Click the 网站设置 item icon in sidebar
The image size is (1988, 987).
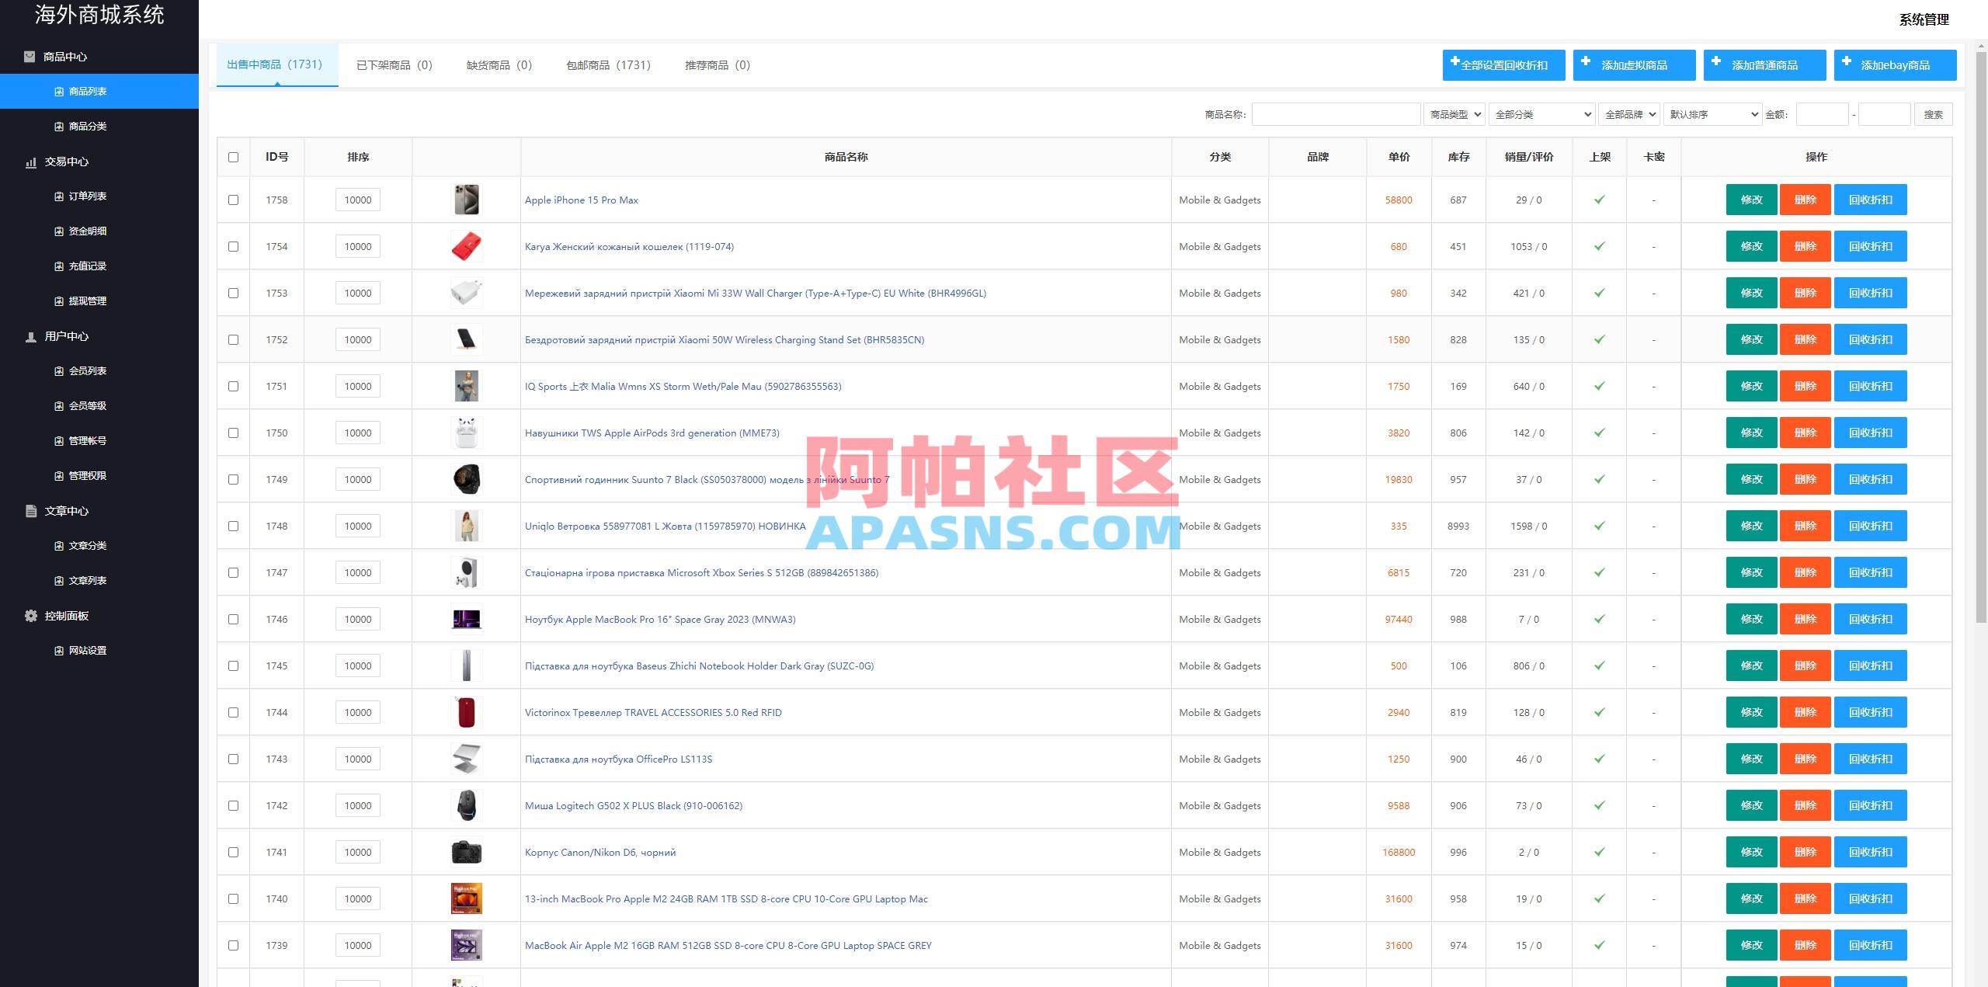59,651
